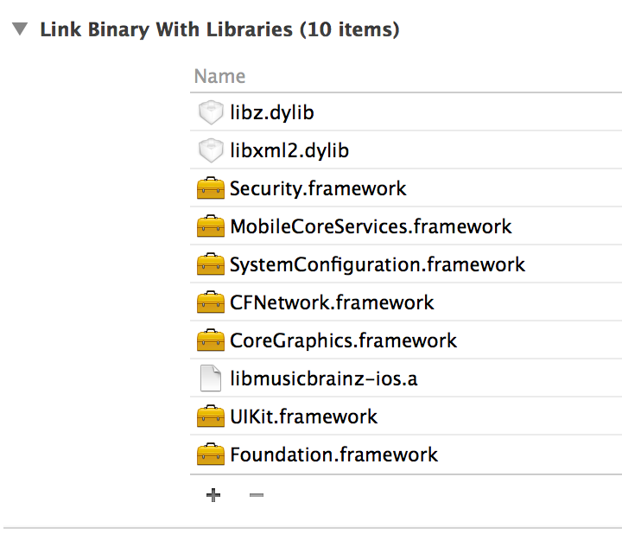Click the Link Binary With Libraries title
The width and height of the screenshot is (622, 534).
219,29
